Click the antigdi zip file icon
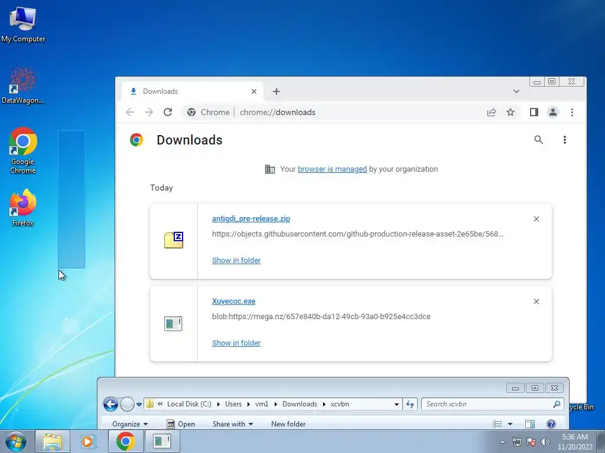Screen dimensions: 605x453 174,240
